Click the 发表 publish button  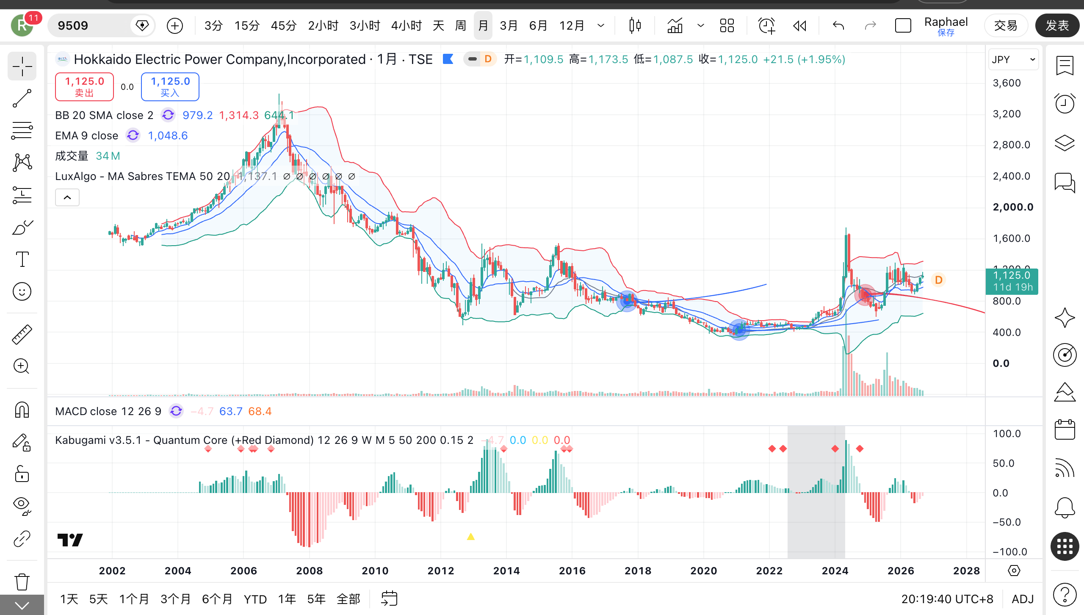point(1057,26)
